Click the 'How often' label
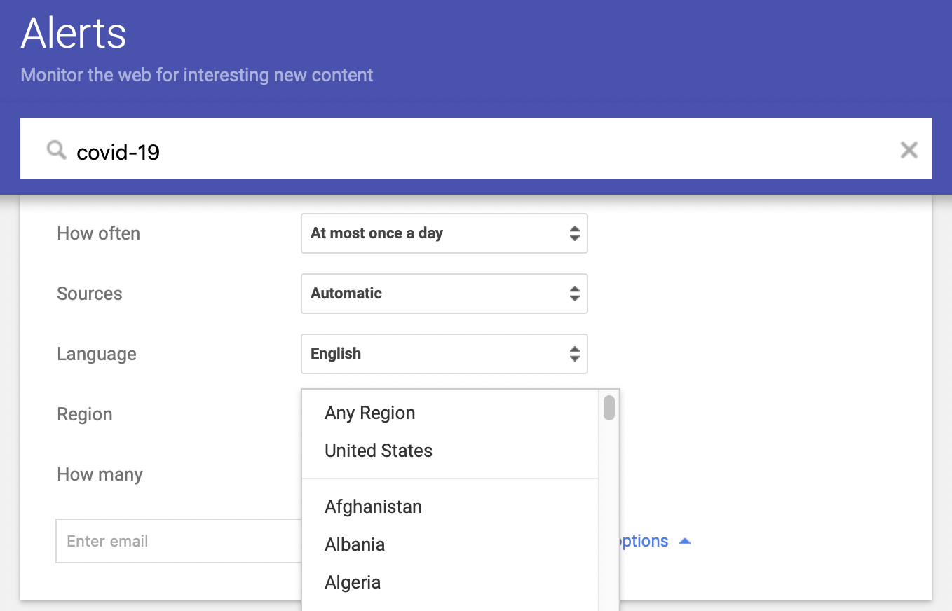 (x=98, y=233)
